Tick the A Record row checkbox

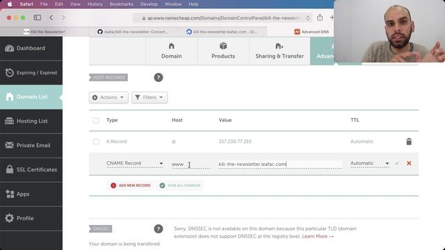(x=96, y=142)
